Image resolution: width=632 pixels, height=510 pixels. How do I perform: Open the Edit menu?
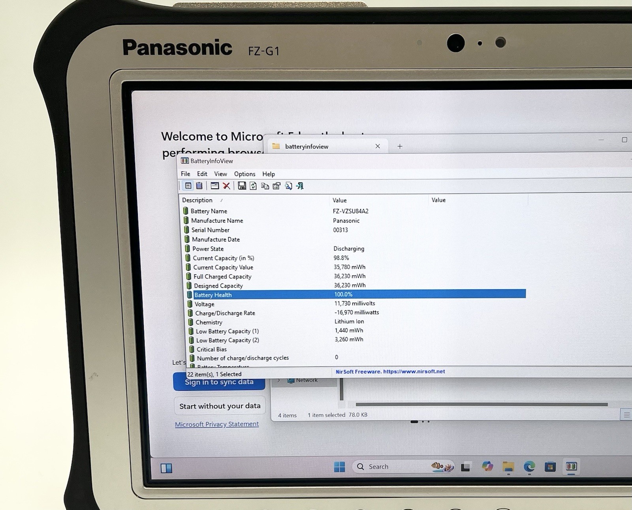pos(202,174)
